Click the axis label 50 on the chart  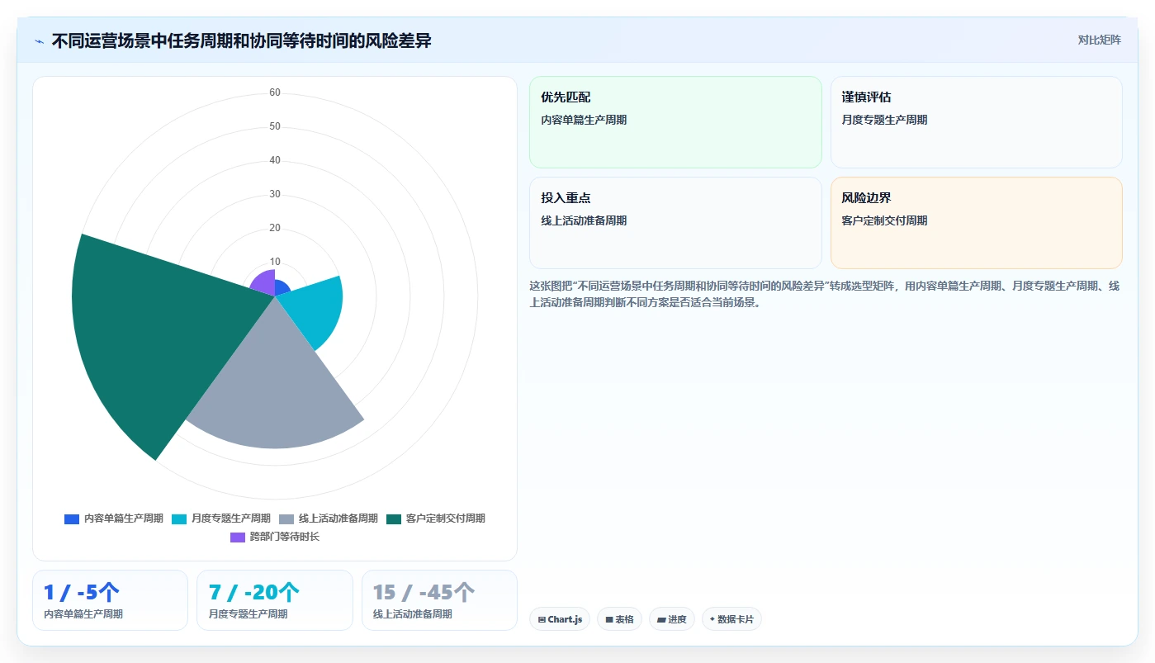(x=275, y=126)
